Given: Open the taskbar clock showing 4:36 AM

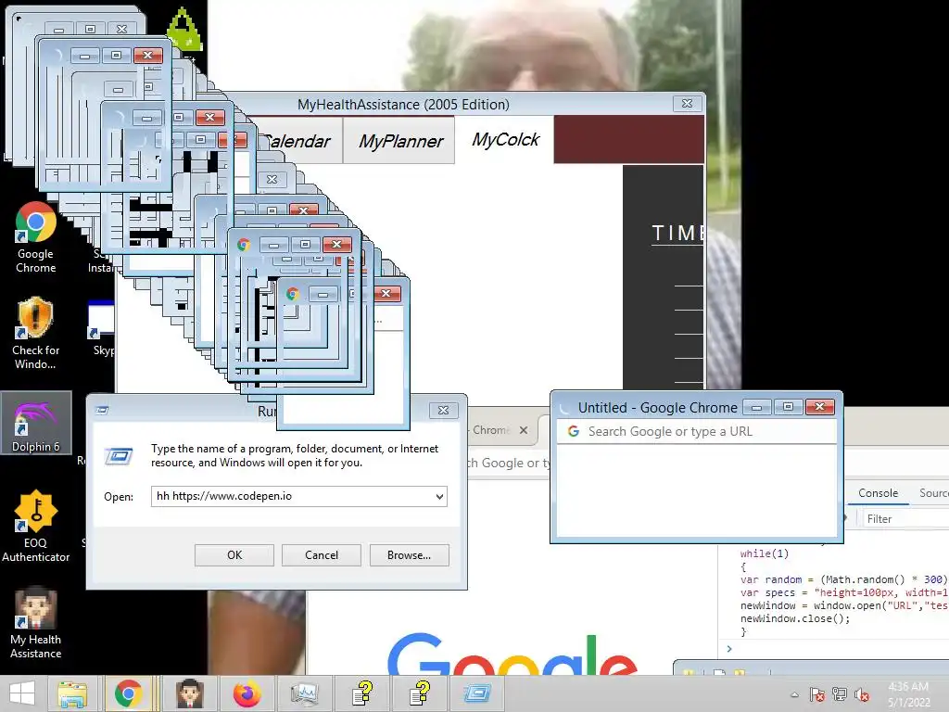Looking at the screenshot, I should pyautogui.click(x=908, y=694).
